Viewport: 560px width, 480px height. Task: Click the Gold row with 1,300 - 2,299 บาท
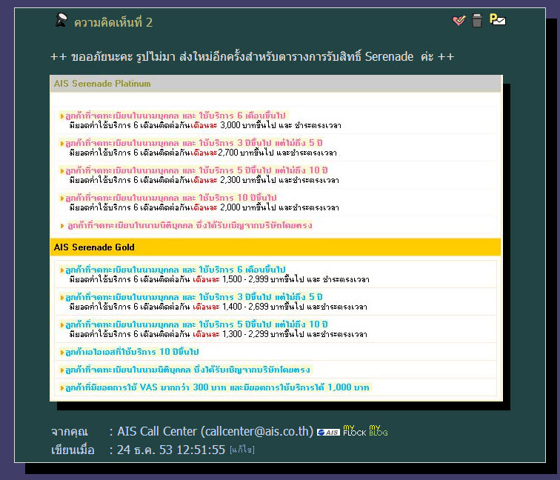pos(276,330)
